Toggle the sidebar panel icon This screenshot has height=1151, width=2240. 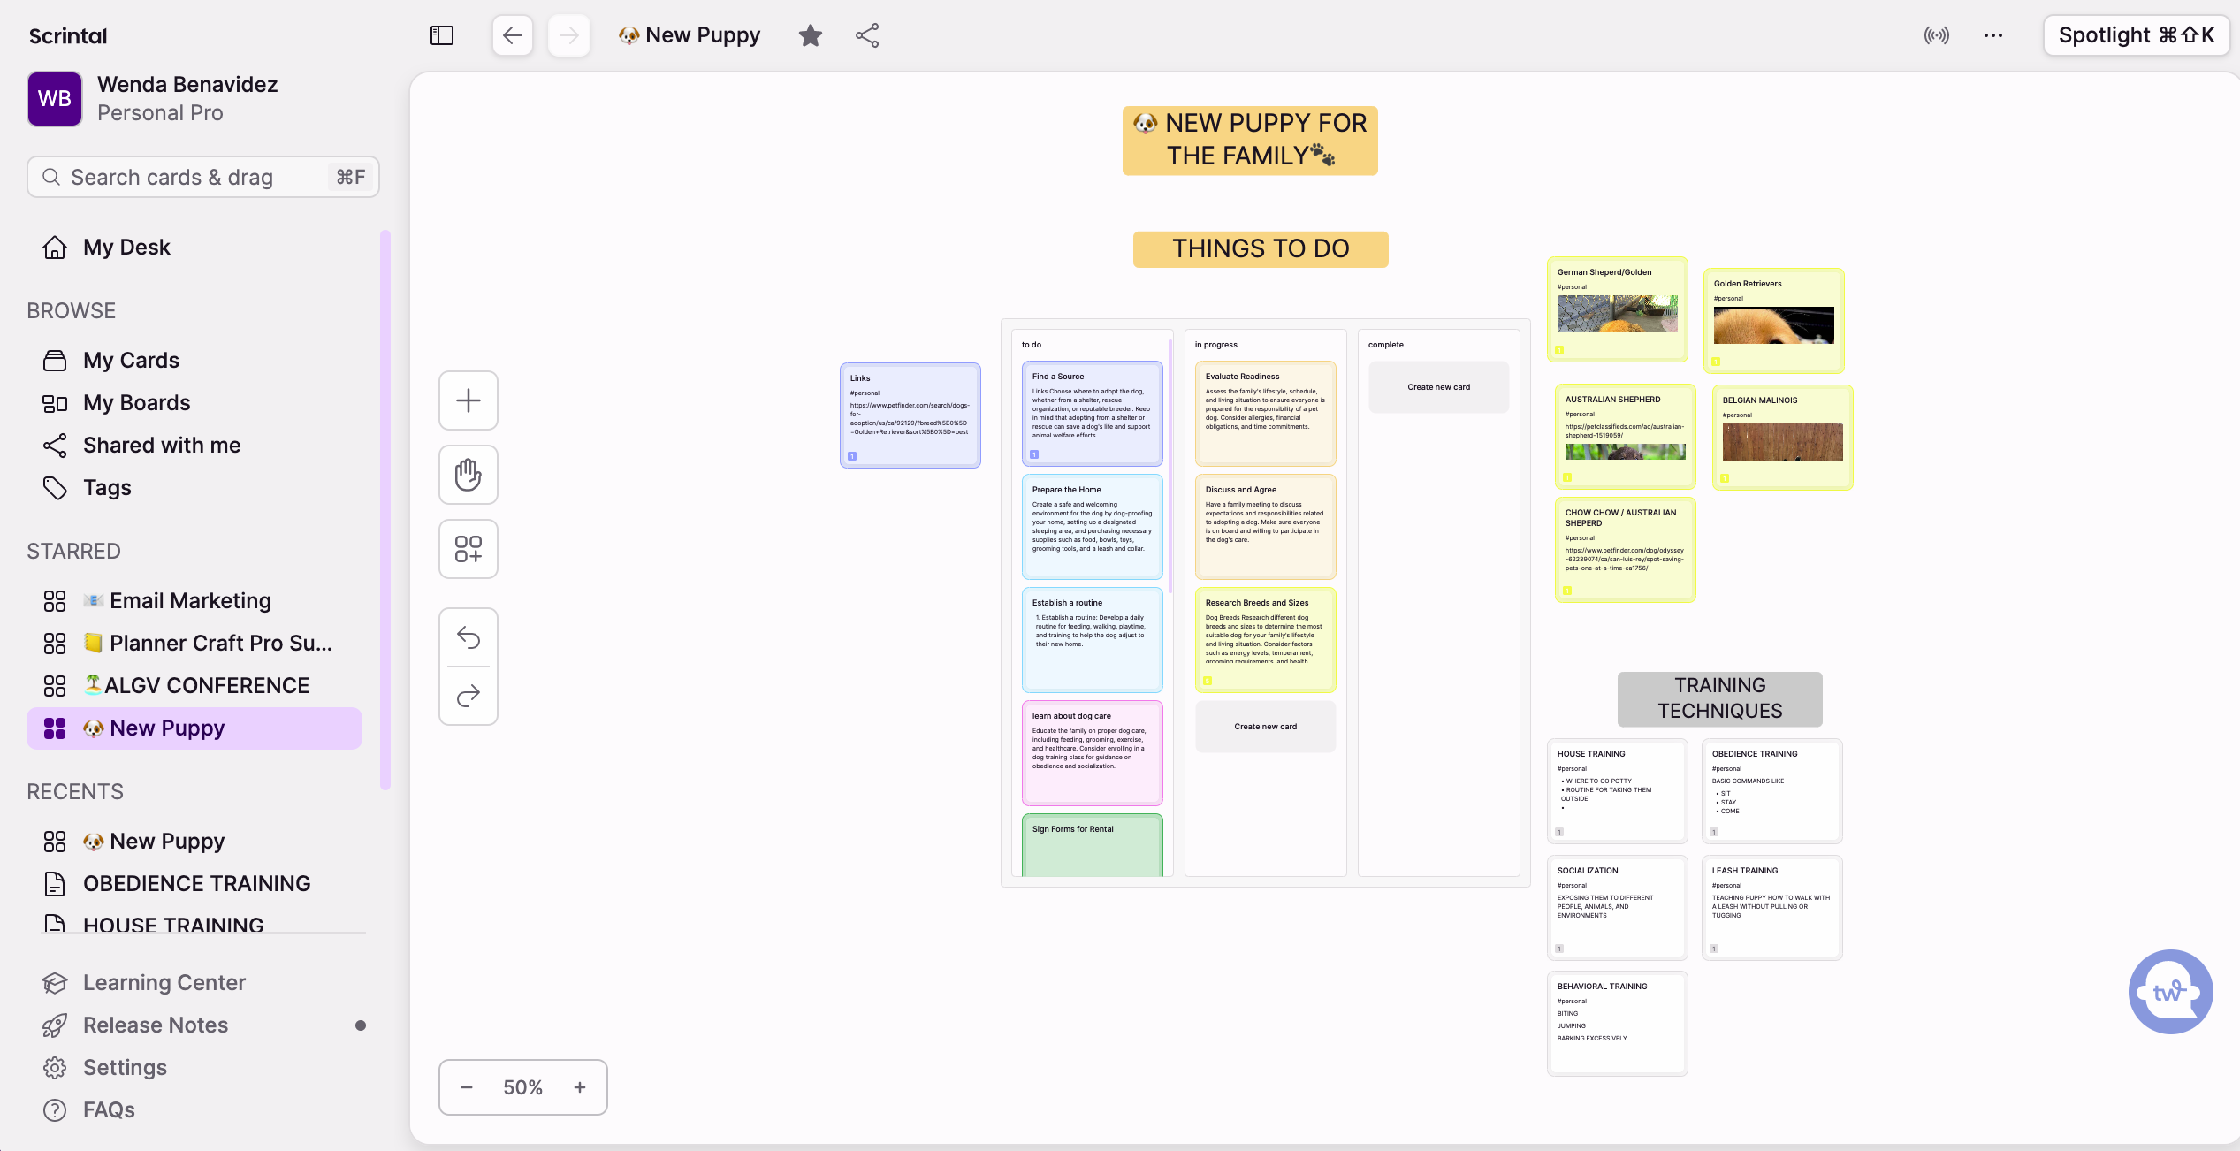coord(442,35)
